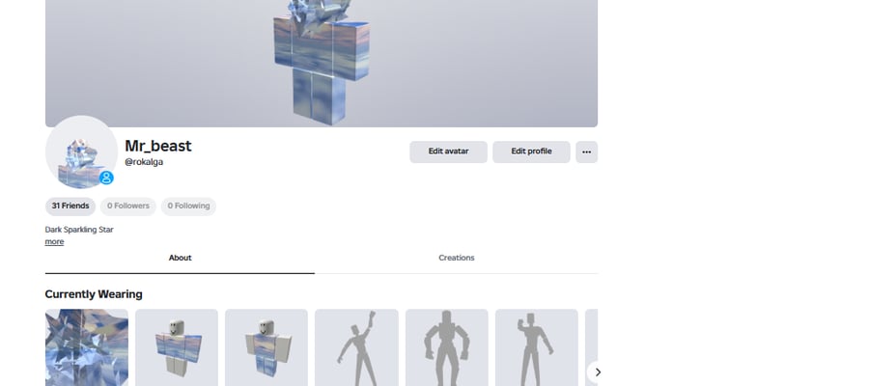Open the animation icon with raised fist

[x=356, y=347]
